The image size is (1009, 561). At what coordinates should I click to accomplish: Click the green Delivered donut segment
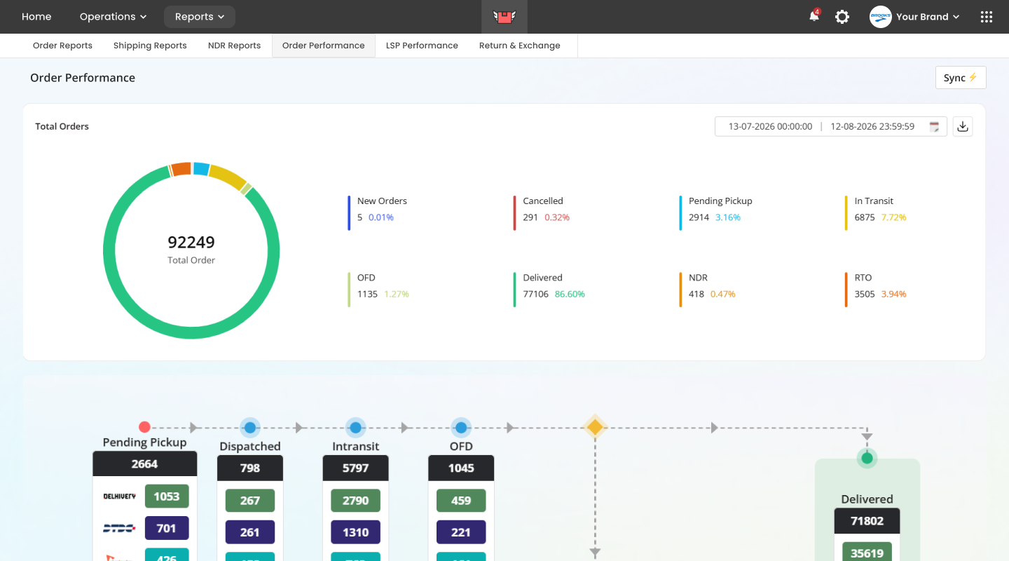click(191, 332)
